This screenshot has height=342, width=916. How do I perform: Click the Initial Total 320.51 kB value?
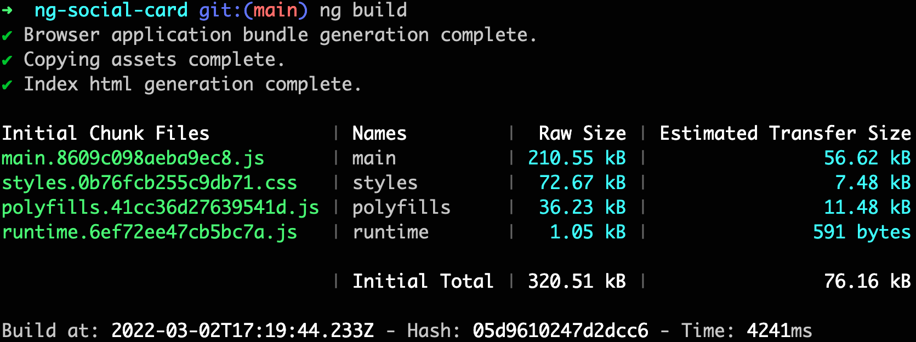(x=577, y=282)
